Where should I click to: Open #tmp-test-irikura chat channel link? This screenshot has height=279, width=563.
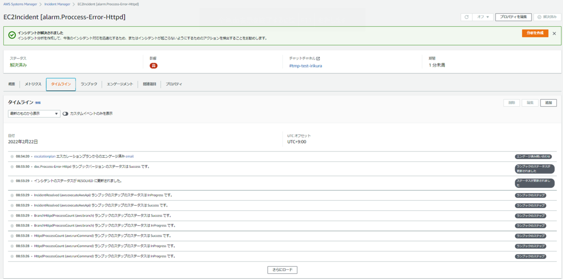[x=305, y=66]
